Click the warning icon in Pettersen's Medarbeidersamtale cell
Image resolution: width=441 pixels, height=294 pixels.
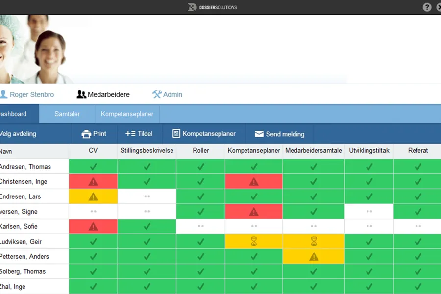tap(314, 257)
